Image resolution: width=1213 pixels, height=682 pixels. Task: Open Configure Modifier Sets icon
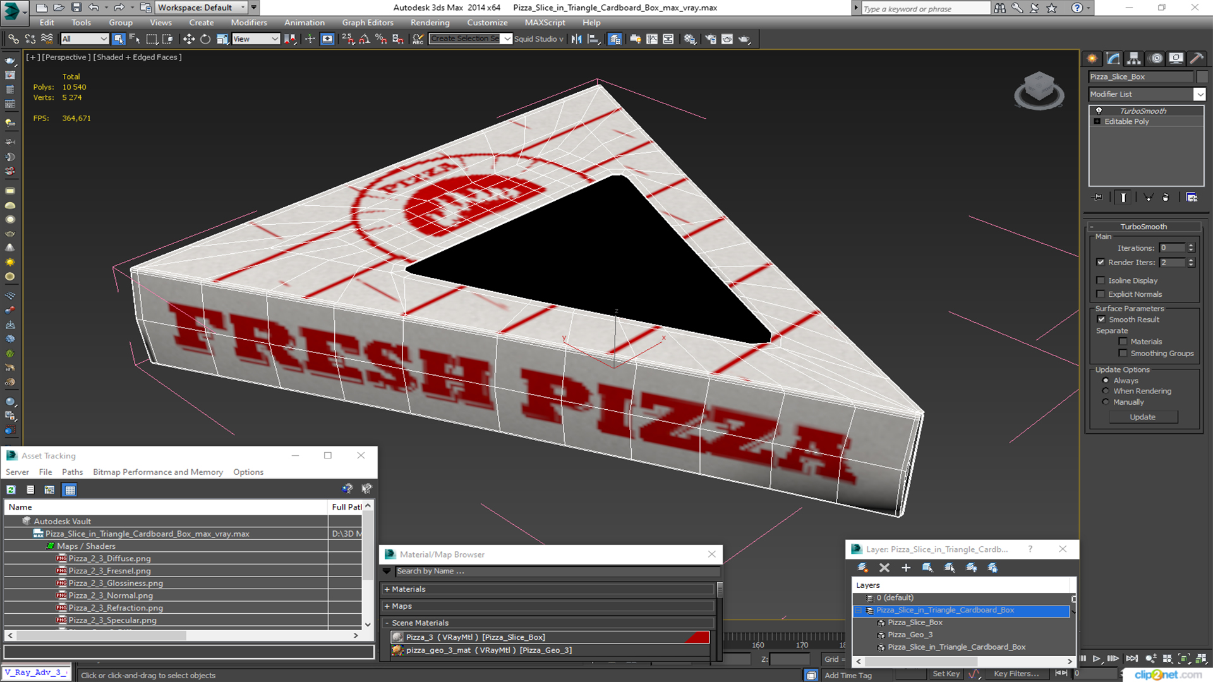coord(1192,198)
